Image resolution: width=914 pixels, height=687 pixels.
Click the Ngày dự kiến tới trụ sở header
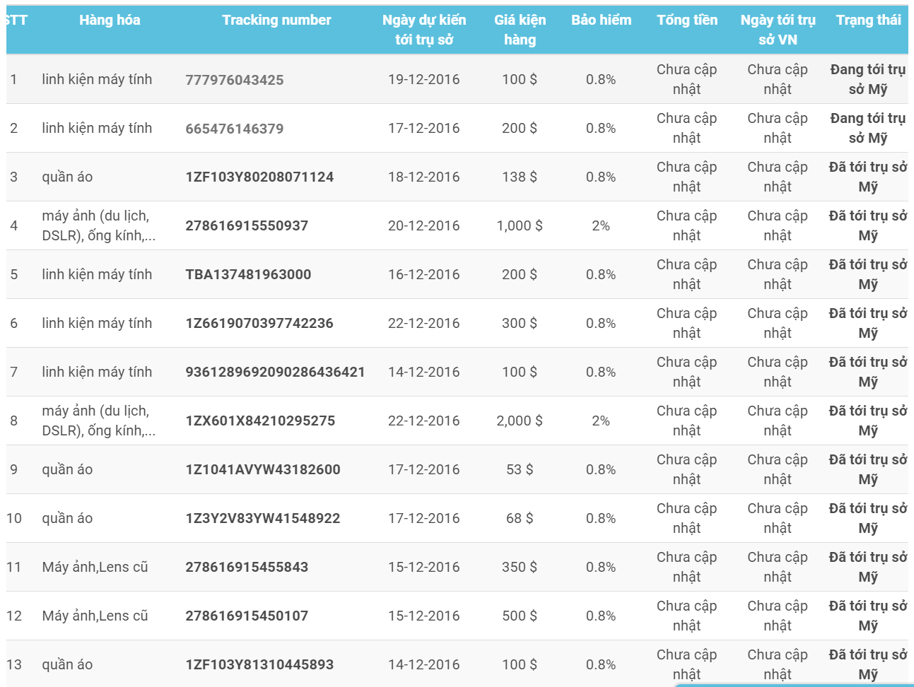(424, 30)
